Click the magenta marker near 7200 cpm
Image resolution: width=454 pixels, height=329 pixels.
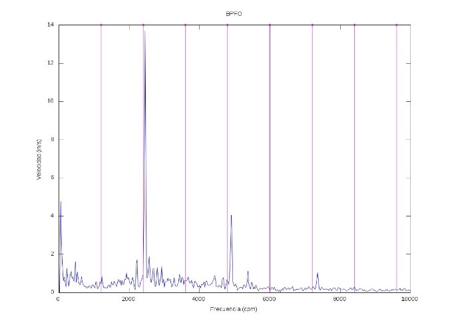pos(312,25)
